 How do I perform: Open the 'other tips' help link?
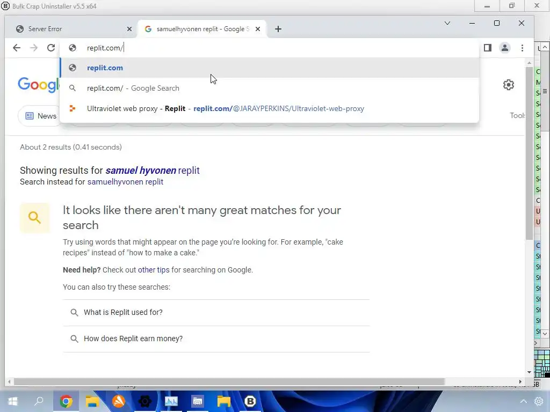point(154,270)
